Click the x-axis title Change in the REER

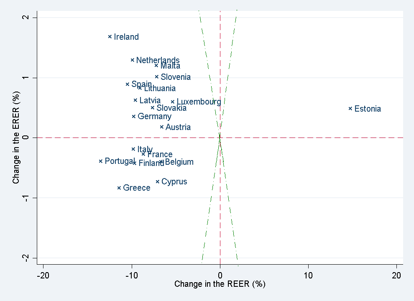coord(220,284)
